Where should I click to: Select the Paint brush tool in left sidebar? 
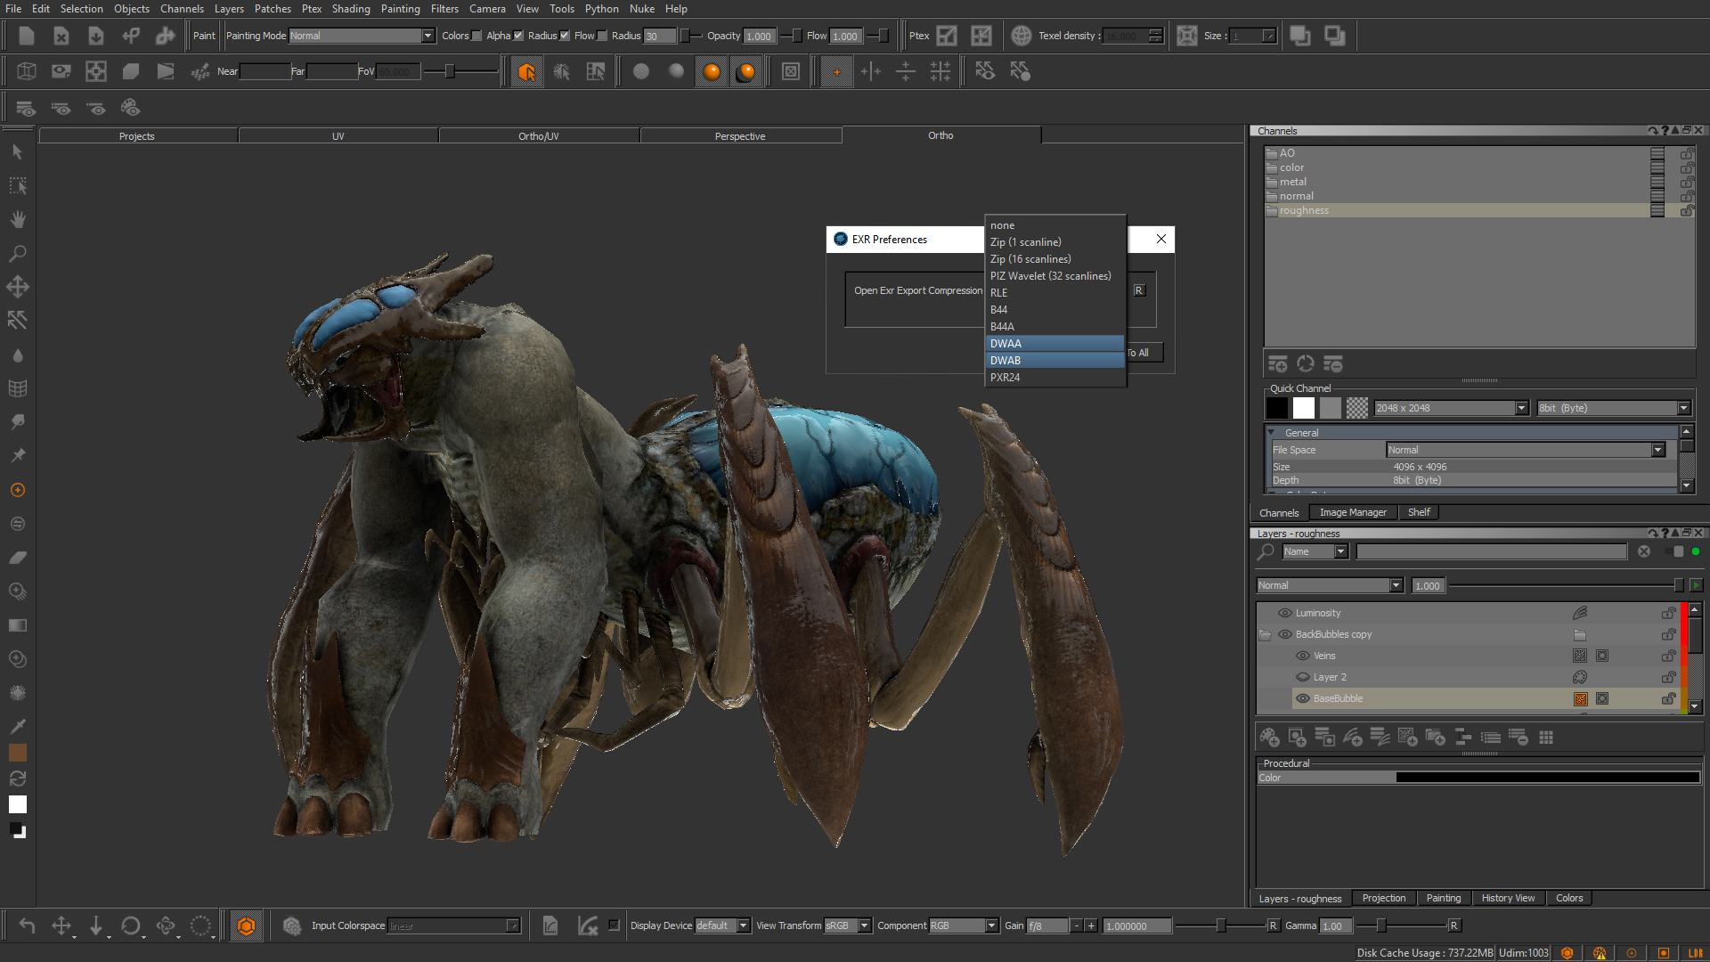coord(18,490)
